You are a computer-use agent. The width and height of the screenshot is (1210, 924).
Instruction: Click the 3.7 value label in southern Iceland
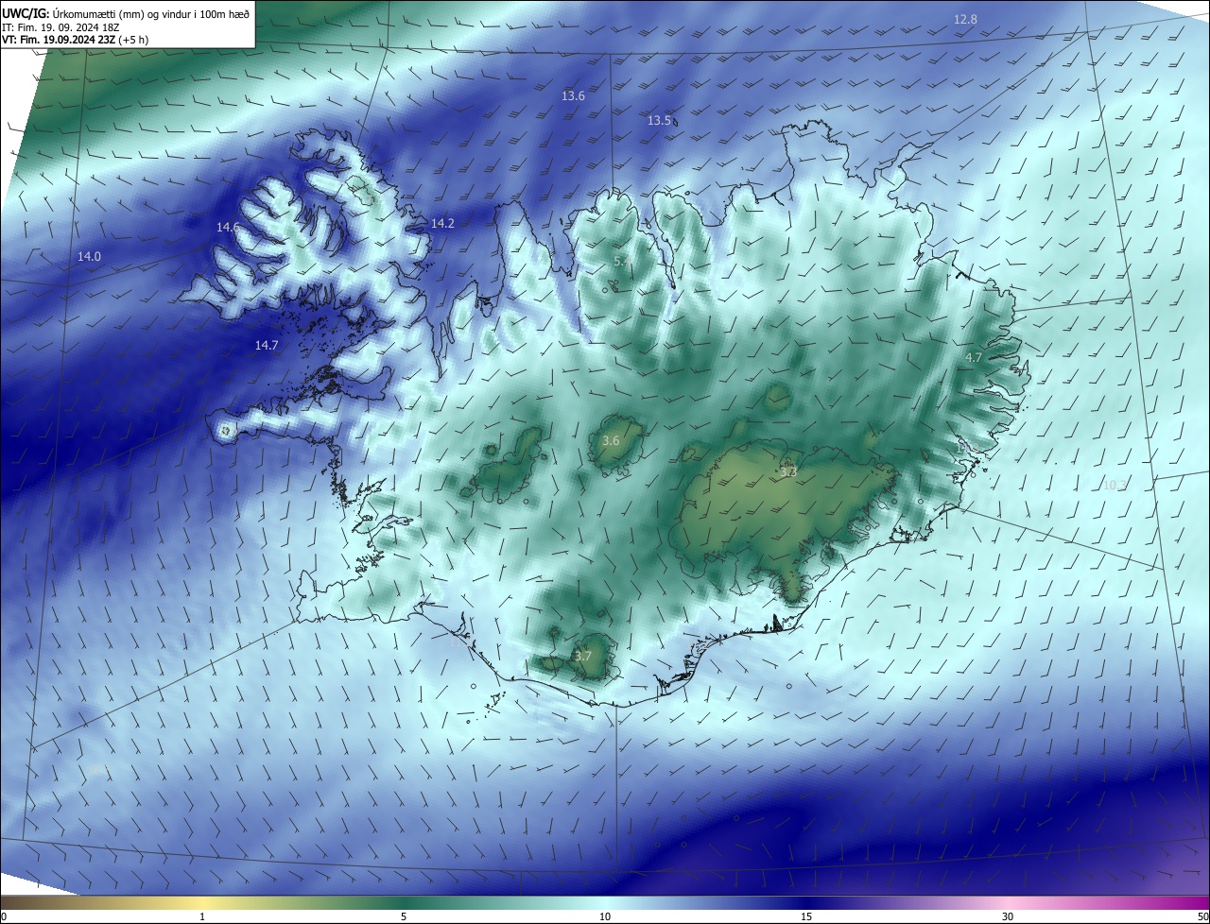tap(583, 656)
